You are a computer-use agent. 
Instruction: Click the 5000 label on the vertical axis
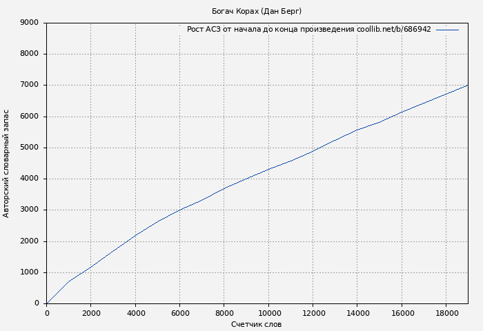click(30, 148)
